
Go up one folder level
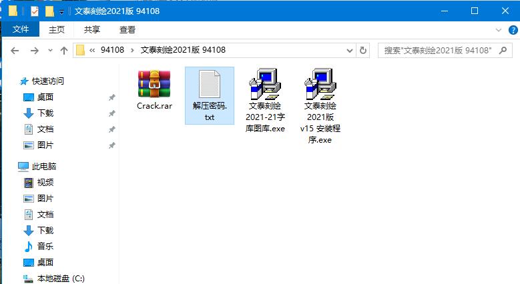pyautogui.click(x=64, y=51)
